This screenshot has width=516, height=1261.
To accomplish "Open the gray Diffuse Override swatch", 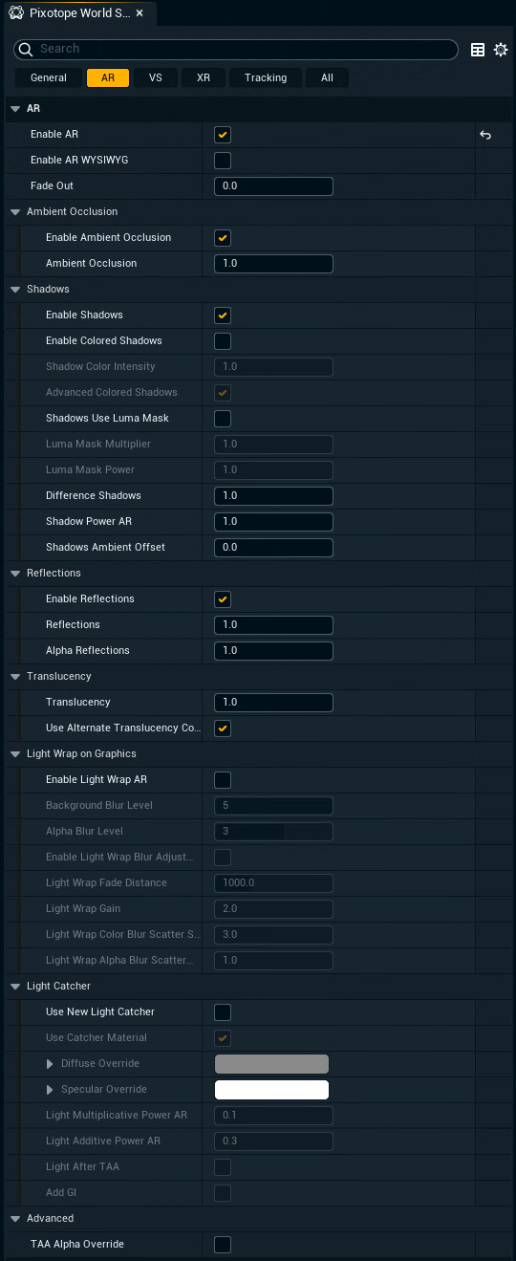I will click(x=272, y=1064).
